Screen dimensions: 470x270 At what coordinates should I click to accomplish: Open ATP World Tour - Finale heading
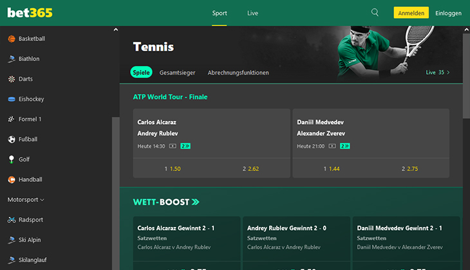170,97
